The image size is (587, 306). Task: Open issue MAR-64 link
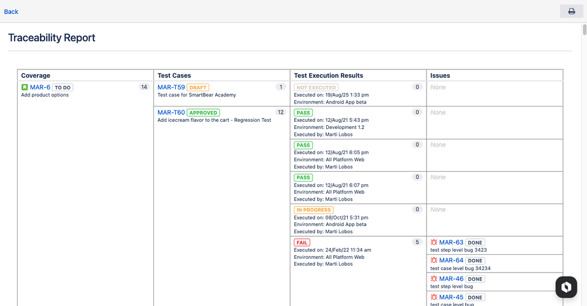[x=451, y=261]
